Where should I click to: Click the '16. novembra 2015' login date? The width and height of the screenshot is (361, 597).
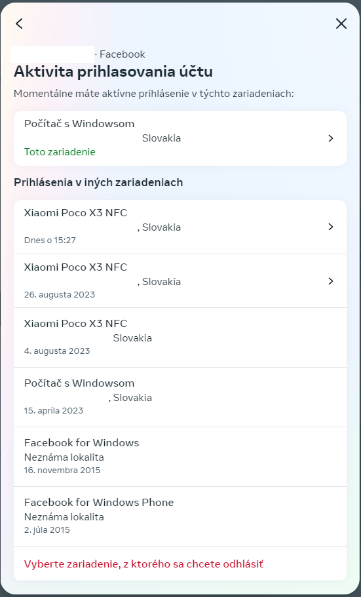tap(62, 471)
